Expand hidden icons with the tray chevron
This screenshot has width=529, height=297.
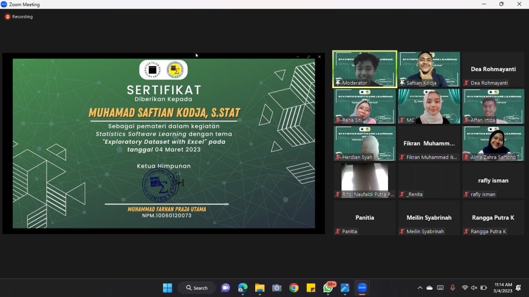click(x=420, y=288)
